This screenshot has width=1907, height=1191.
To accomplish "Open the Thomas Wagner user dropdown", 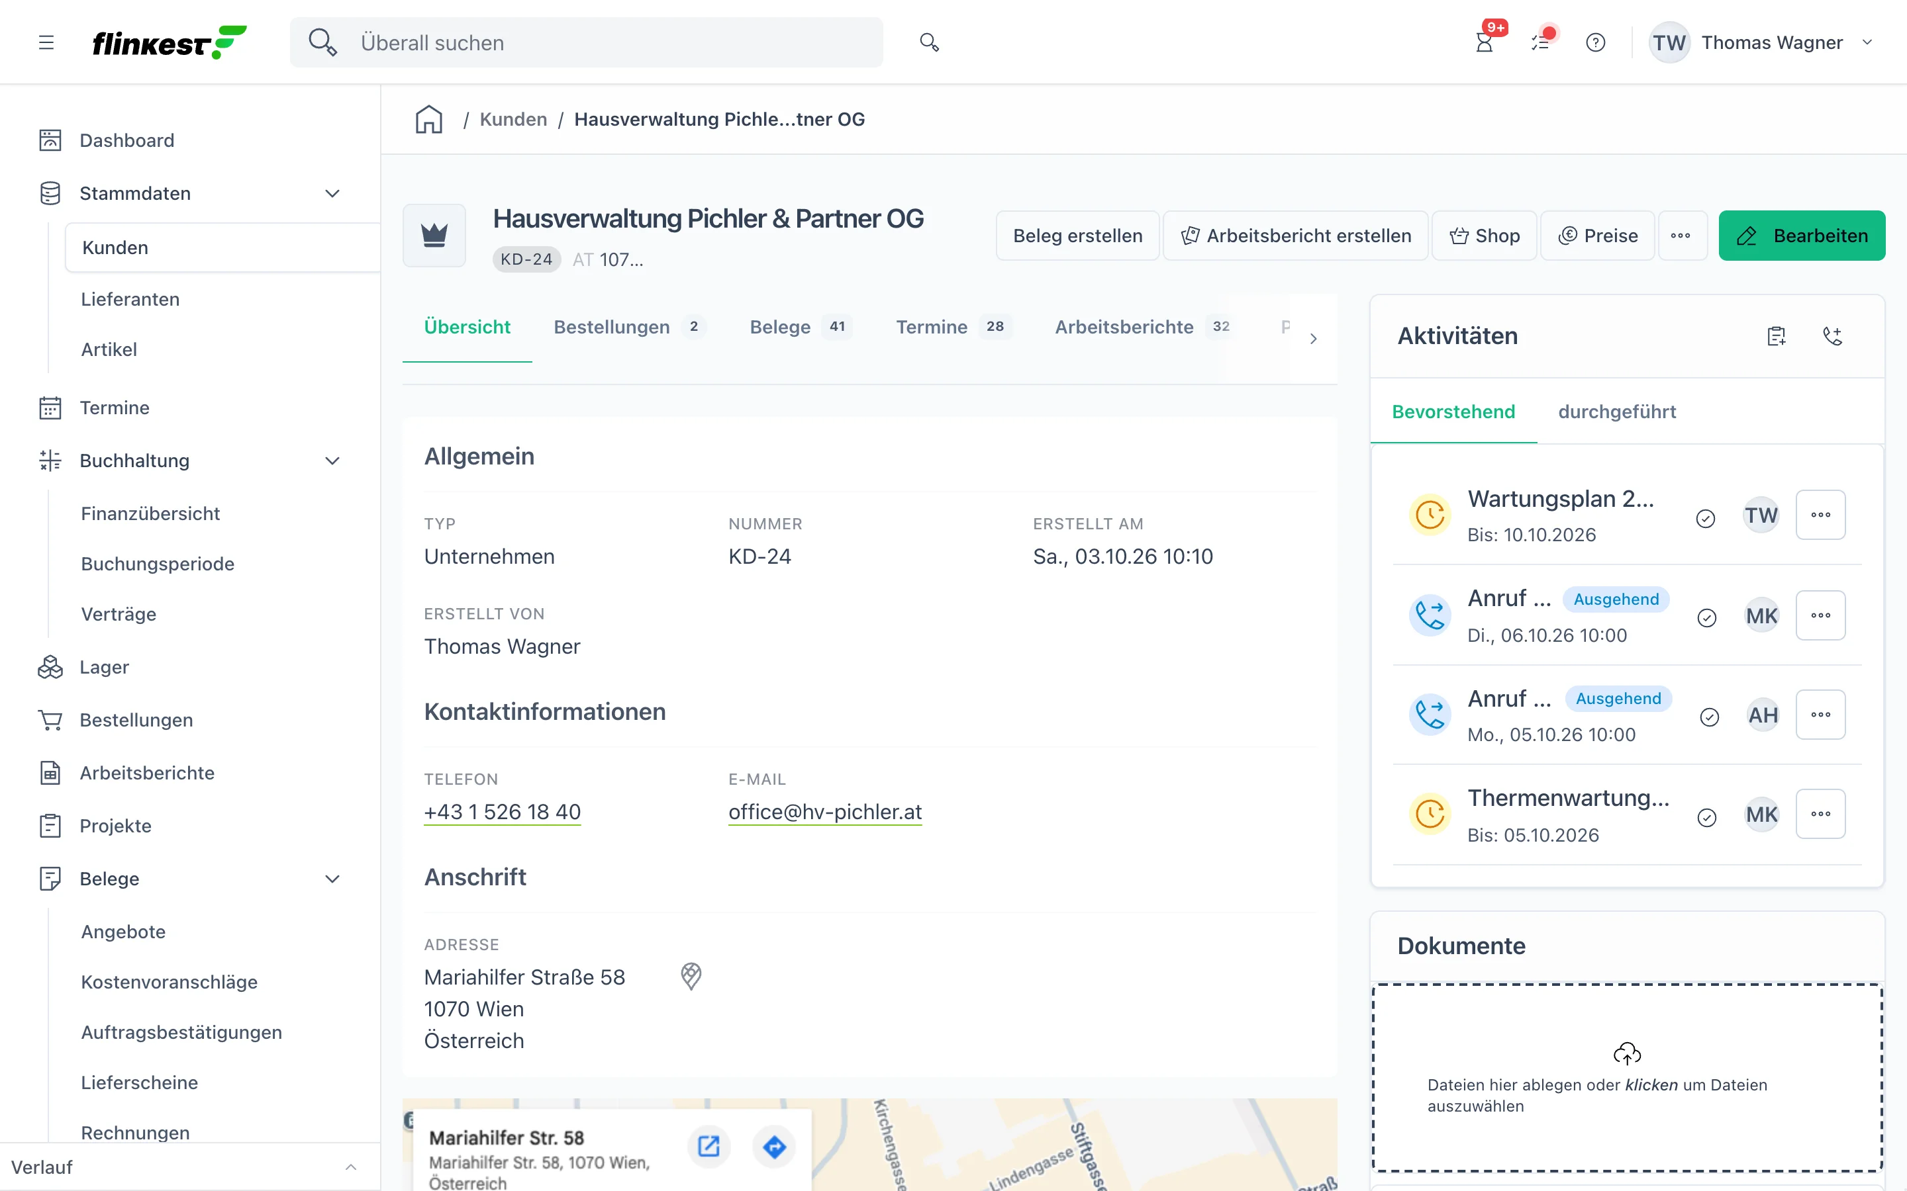I will (x=1762, y=42).
